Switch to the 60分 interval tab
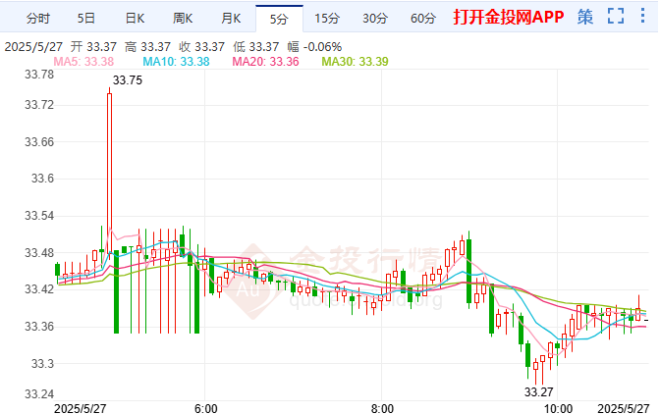 click(x=423, y=18)
